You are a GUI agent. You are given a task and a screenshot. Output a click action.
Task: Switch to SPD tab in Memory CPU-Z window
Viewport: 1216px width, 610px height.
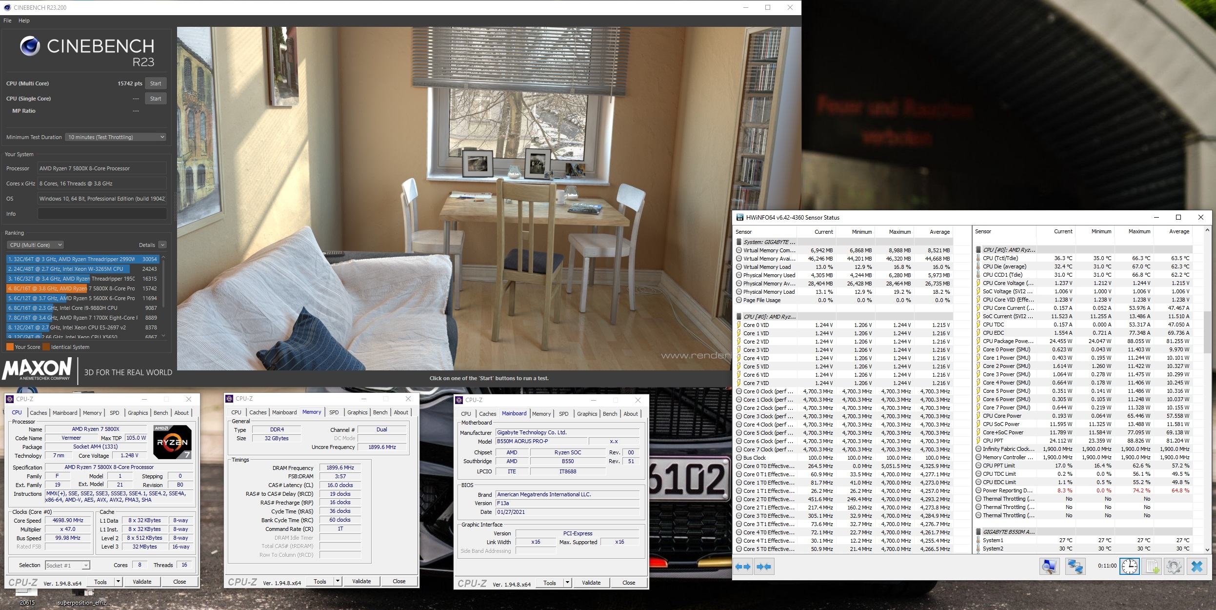334,412
